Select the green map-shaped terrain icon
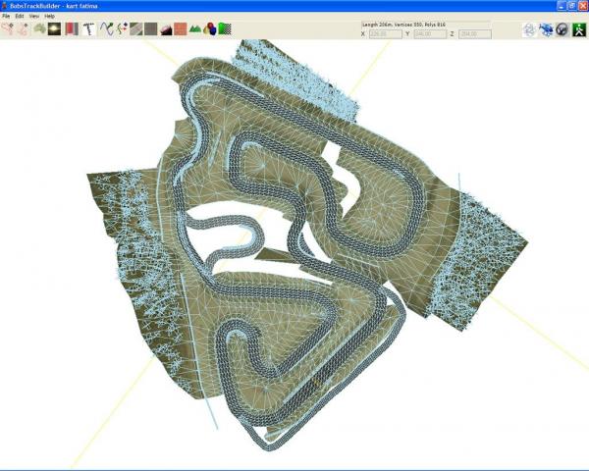The width and height of the screenshot is (589, 471). coord(39,29)
